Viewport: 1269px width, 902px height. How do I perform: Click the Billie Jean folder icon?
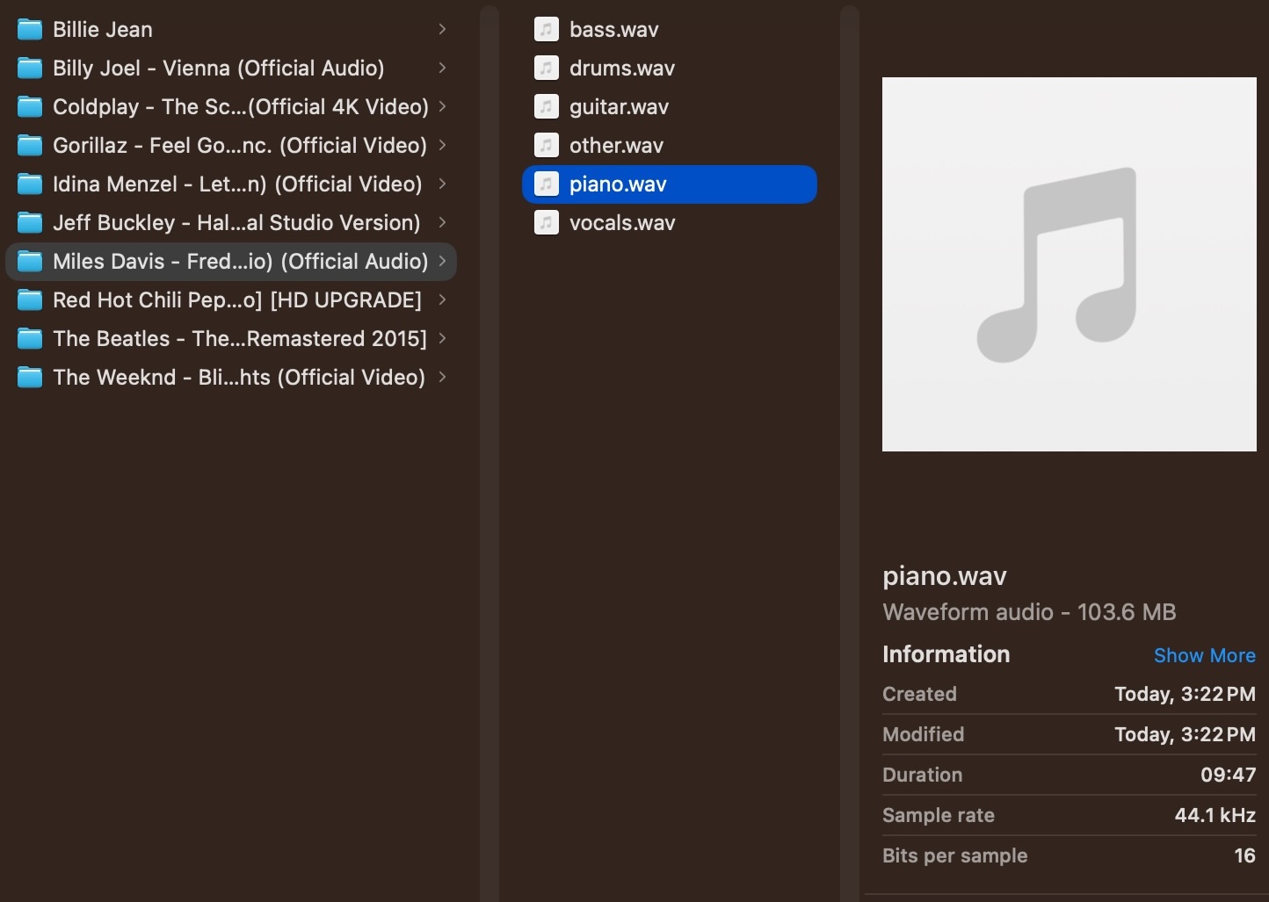click(30, 30)
